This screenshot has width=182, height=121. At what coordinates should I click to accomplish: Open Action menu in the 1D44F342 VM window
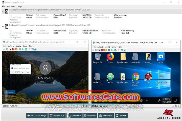click(x=11, y=46)
